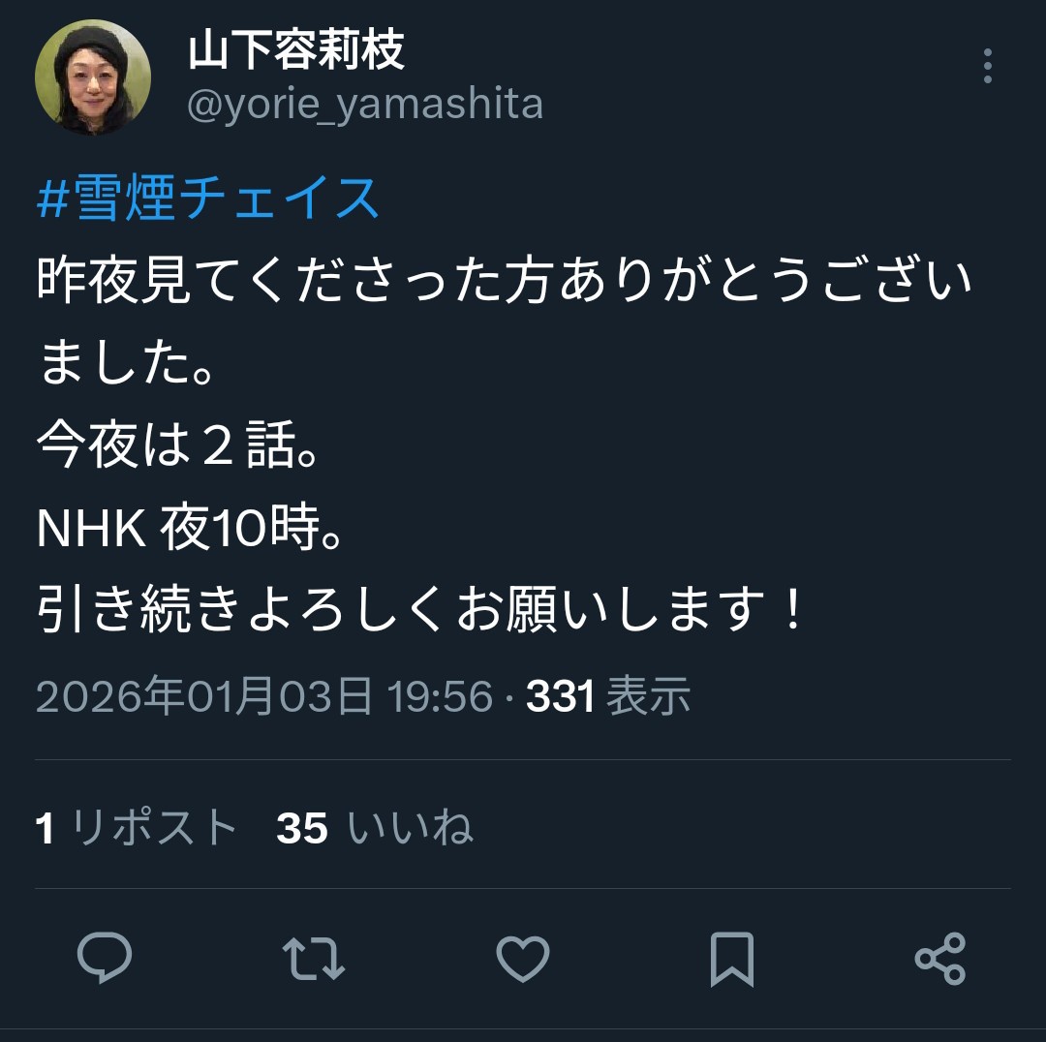Open the three-dot more options menu
This screenshot has height=1042, width=1046.
coord(987,66)
